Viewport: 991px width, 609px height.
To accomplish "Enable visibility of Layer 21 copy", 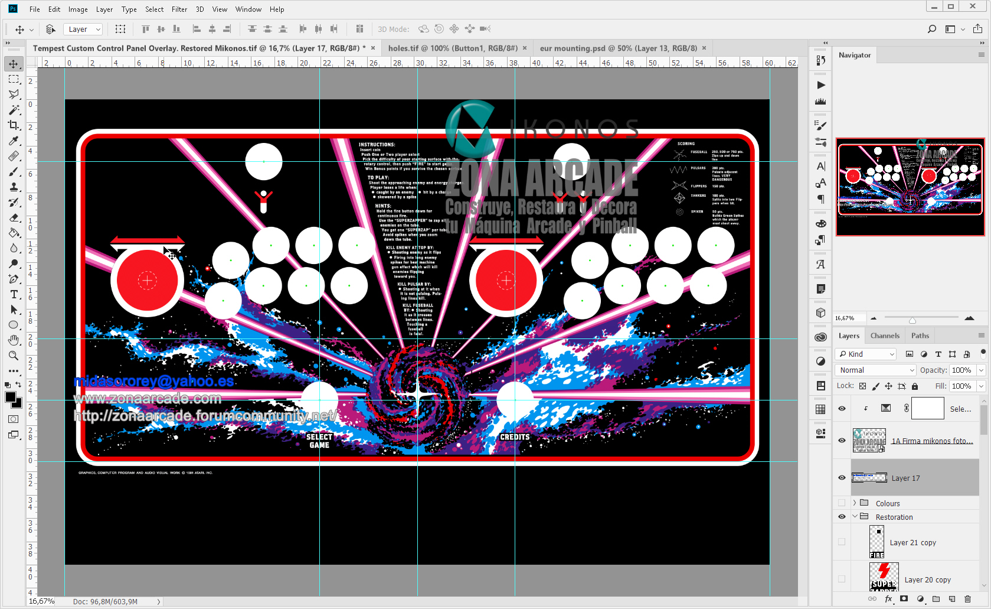I will (x=841, y=542).
